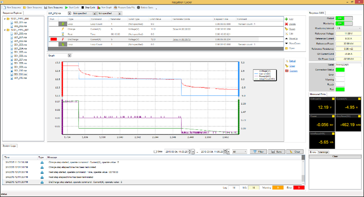Click the red Delete step icon

(x=286, y=24)
